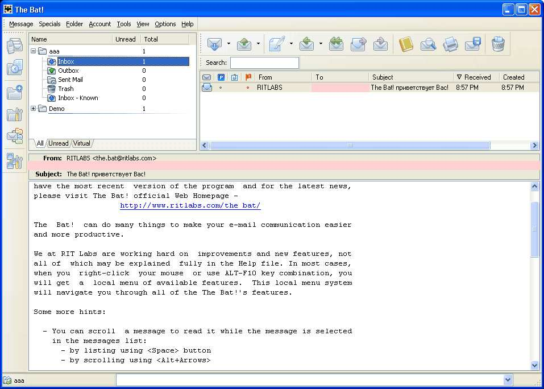Open the Specials menu
The height and width of the screenshot is (389, 544).
(49, 24)
